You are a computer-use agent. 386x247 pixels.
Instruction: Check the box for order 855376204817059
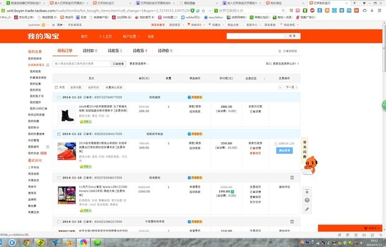pyautogui.click(x=59, y=178)
